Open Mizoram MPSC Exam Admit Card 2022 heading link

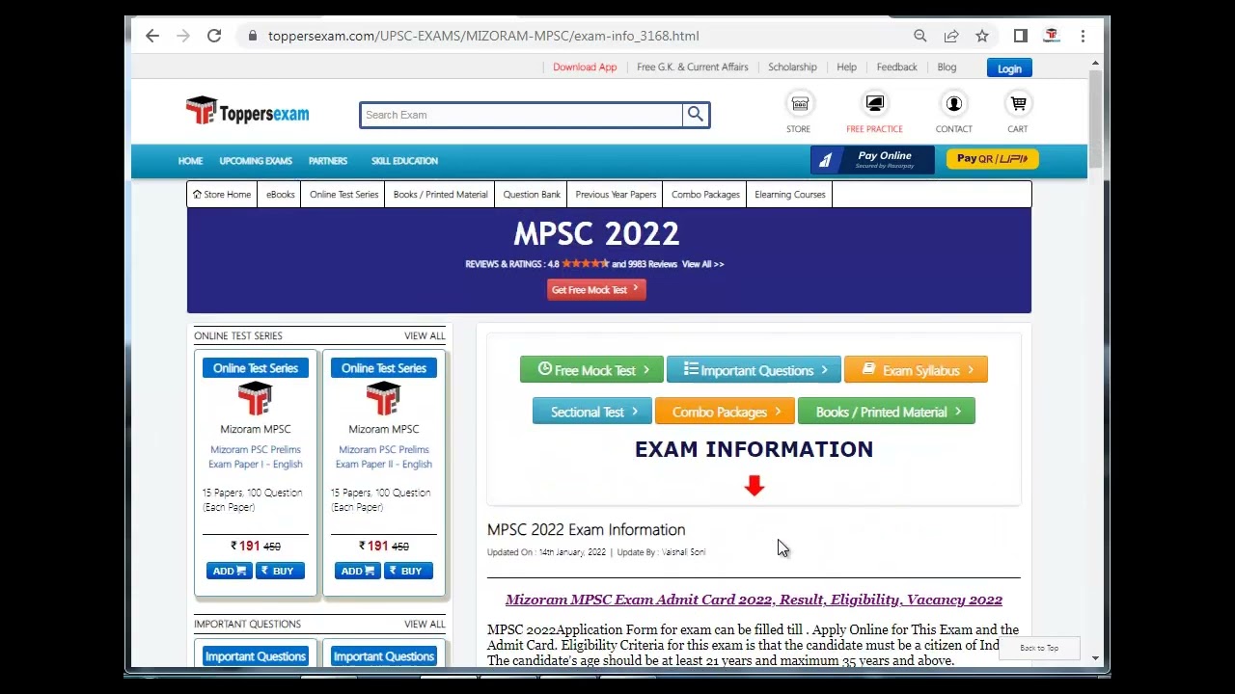pyautogui.click(x=754, y=600)
